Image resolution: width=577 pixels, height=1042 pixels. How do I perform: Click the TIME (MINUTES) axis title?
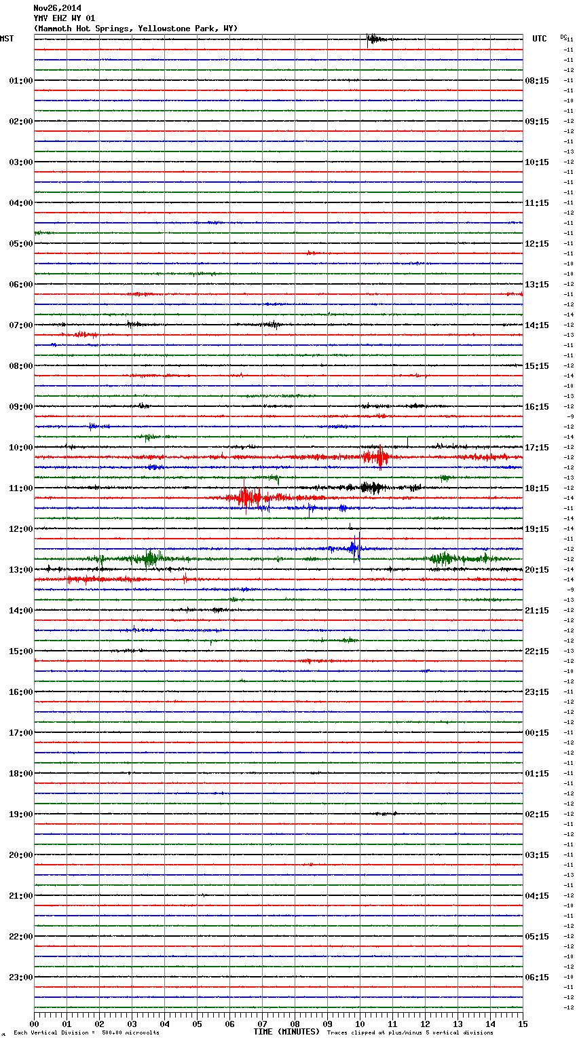pyautogui.click(x=286, y=1032)
